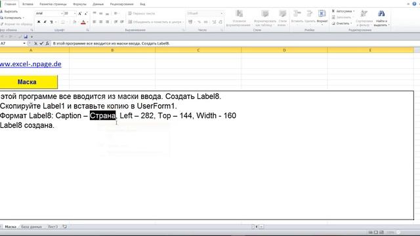420x236 pixels.
Task: Click Копировать (Copy) in clipboard group
Action: 12,18
